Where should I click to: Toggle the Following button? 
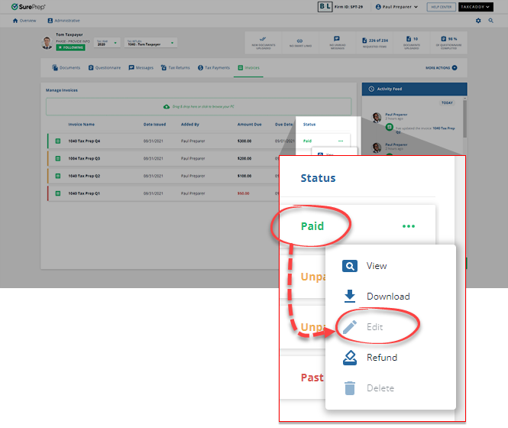click(70, 47)
